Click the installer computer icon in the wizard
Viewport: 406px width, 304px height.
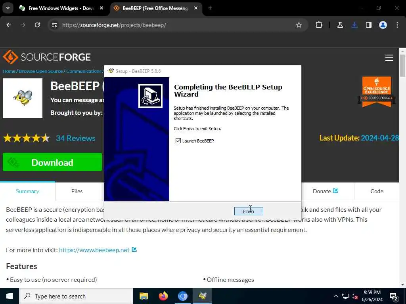150,96
